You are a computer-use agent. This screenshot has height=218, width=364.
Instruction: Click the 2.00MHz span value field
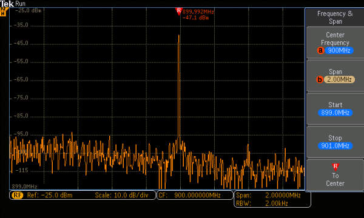(339, 79)
